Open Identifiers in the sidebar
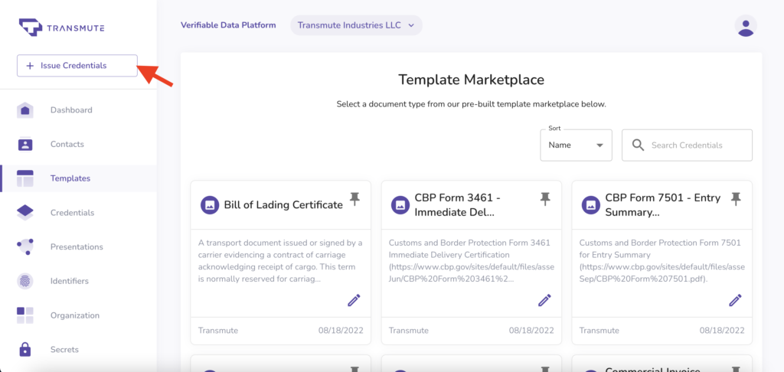Viewport: 784px width, 372px height. (x=70, y=281)
